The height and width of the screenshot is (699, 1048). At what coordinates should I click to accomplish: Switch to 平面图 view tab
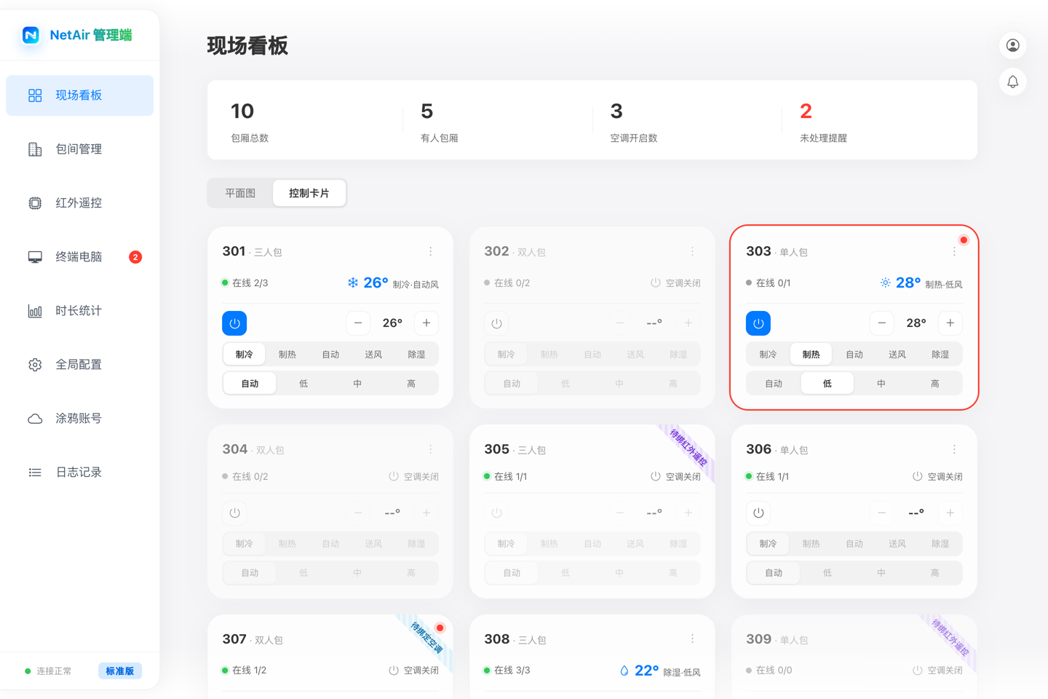click(240, 193)
